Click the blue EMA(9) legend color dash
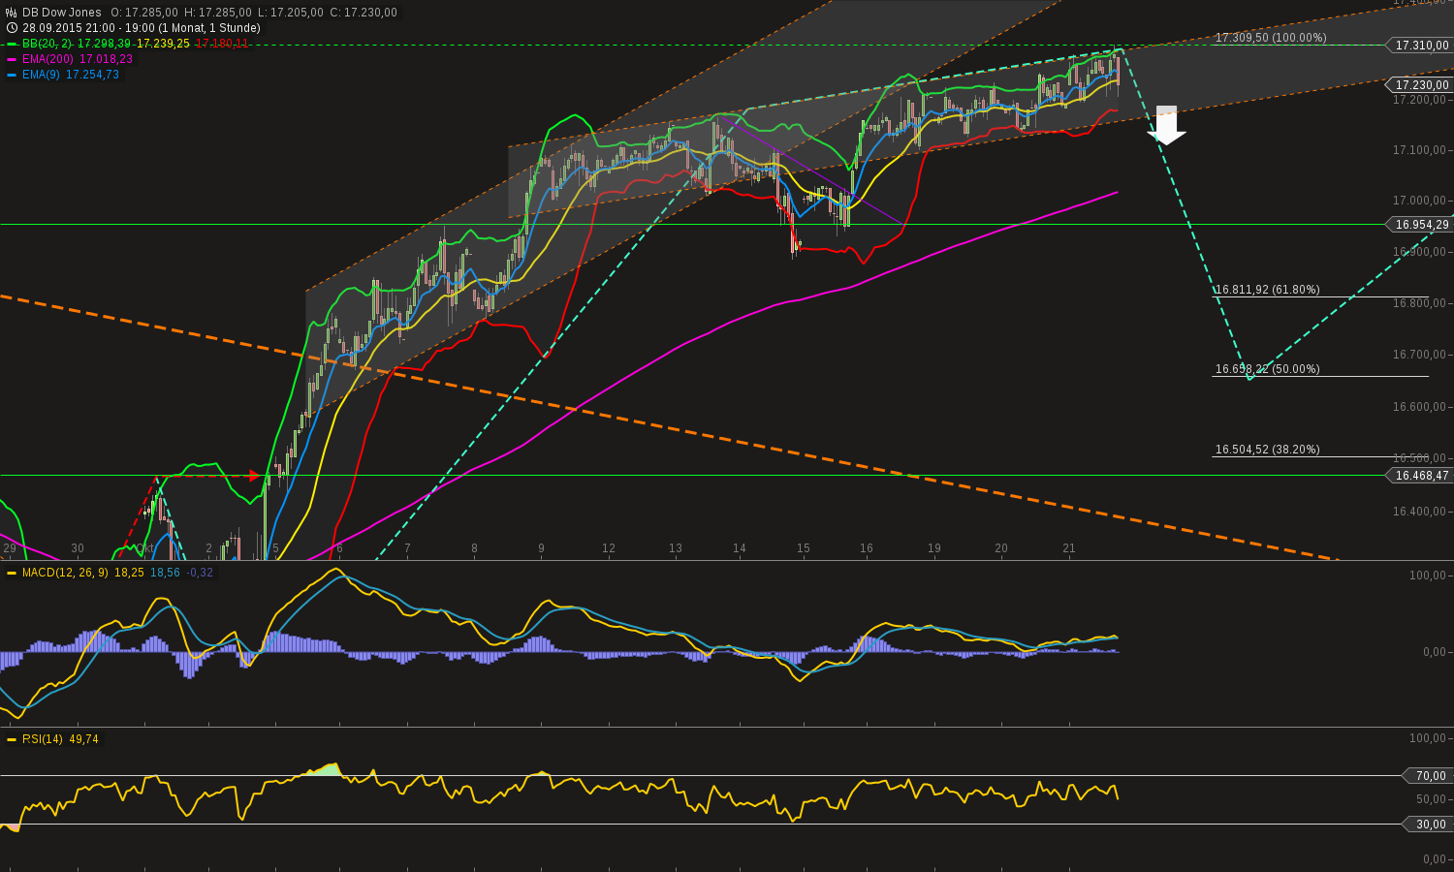 pos(12,75)
